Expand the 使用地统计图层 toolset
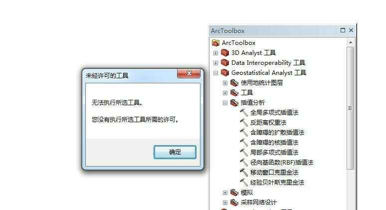 coord(225,83)
